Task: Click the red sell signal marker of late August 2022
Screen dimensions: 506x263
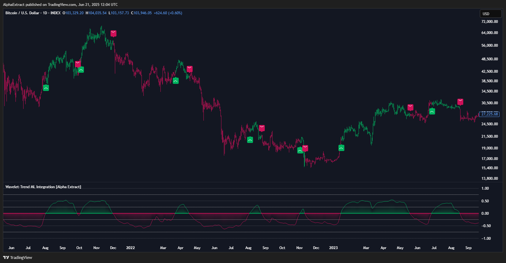Action: click(x=262, y=128)
